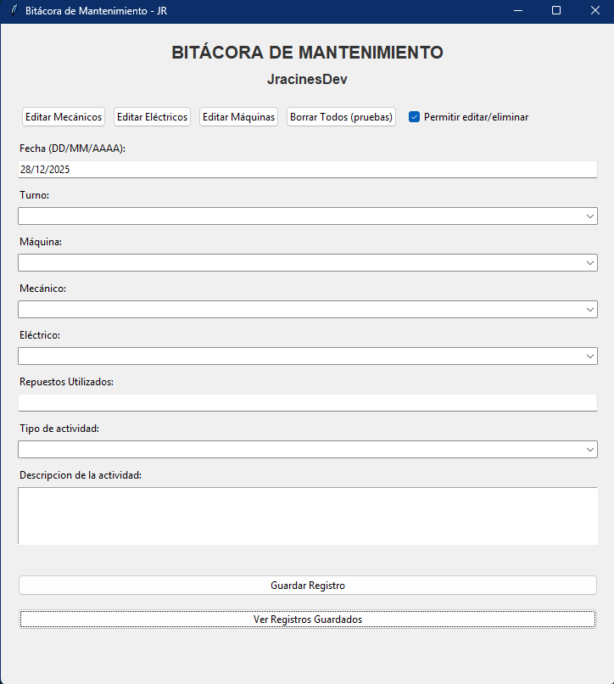The image size is (614, 684).
Task: Open the Turno dropdown
Action: pos(307,216)
